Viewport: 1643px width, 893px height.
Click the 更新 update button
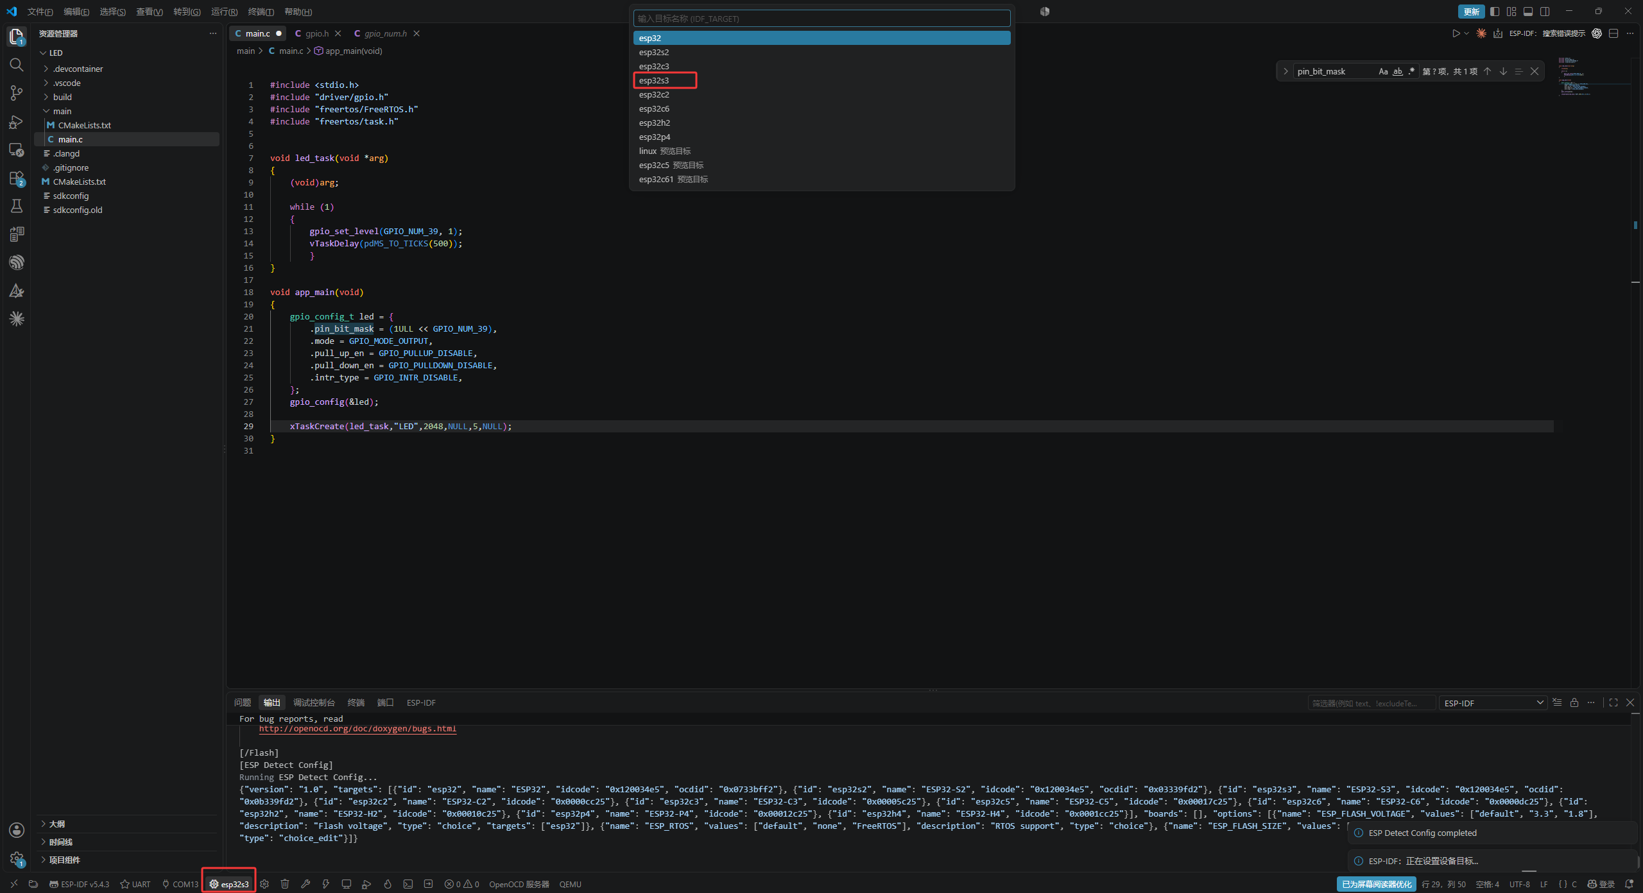coord(1471,12)
